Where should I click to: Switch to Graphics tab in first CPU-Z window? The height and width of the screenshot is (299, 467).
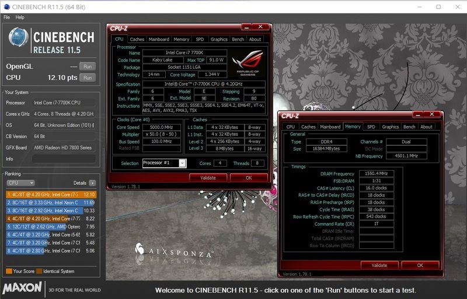[x=219, y=39]
